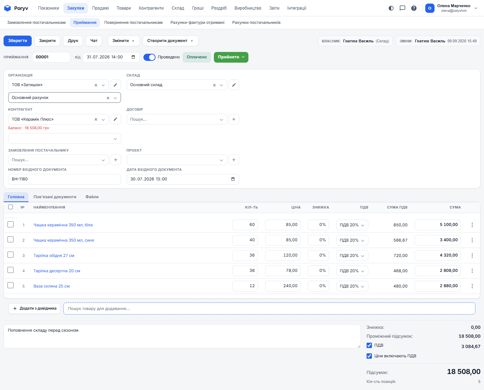This screenshot has height=390, width=484.
Task: Check the row for Чашка керамічна синя
Action: [x=11, y=239]
